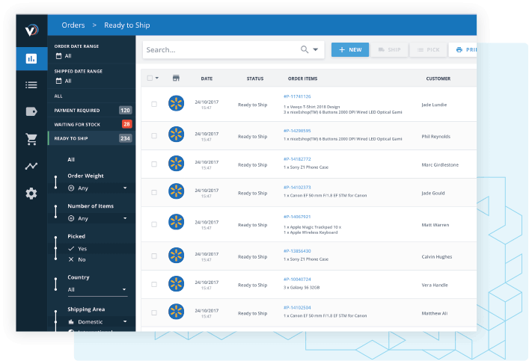Tick the checkbox for Jade Lundie's order
This screenshot has height=361, width=529.
tap(154, 105)
